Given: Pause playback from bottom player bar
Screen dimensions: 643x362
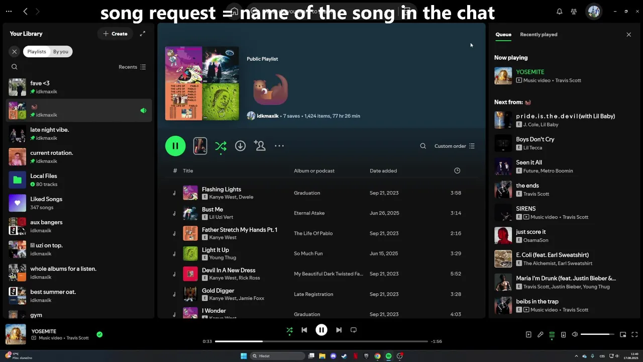Looking at the screenshot, I should (x=321, y=330).
